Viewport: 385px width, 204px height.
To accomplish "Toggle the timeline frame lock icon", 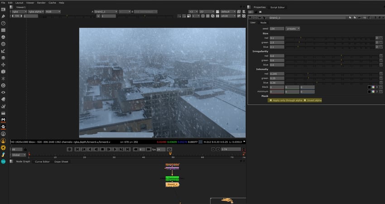I will pos(25,149).
